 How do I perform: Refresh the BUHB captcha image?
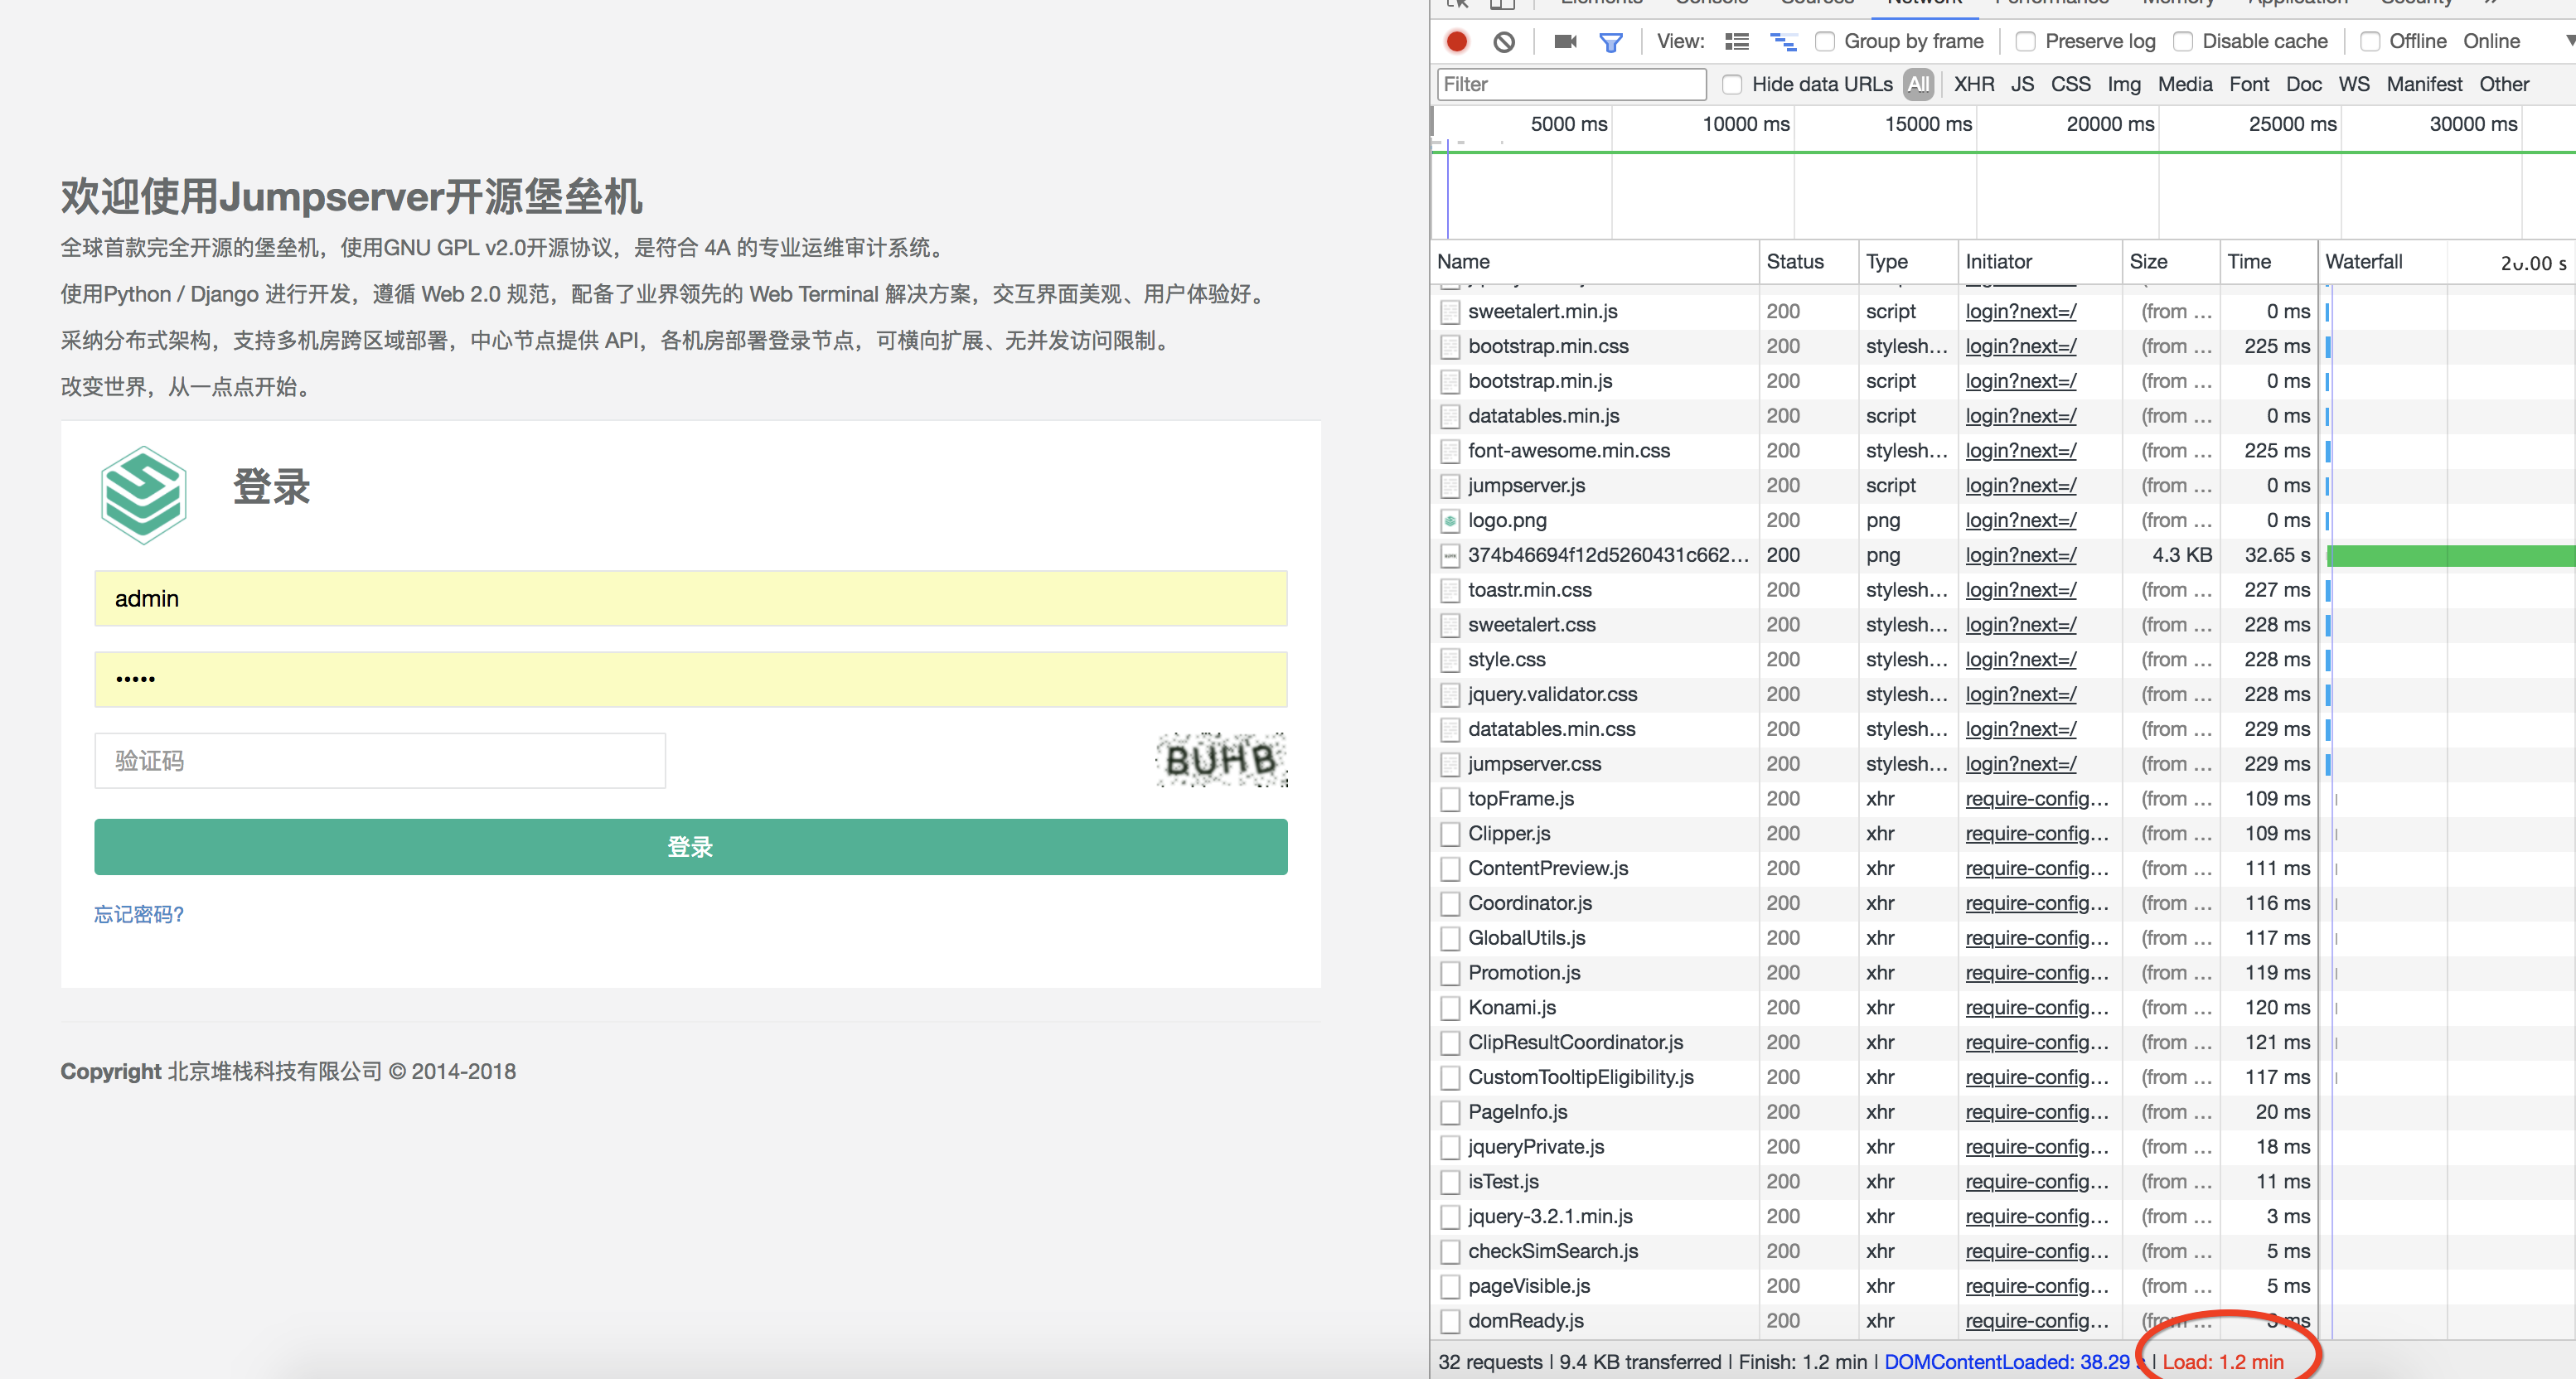point(1221,760)
